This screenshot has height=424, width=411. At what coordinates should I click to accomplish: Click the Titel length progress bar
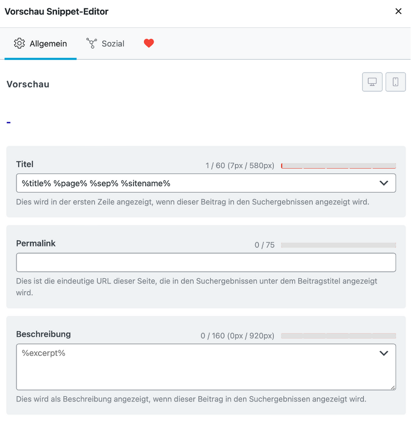coord(339,166)
